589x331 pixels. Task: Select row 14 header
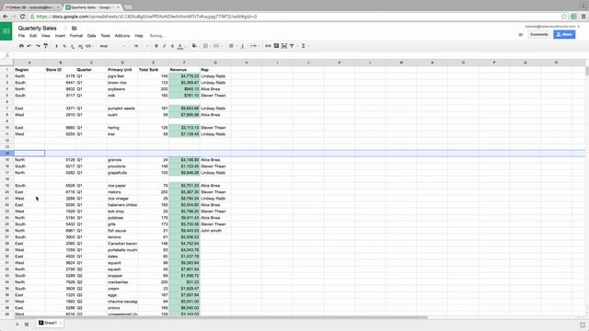point(6,154)
